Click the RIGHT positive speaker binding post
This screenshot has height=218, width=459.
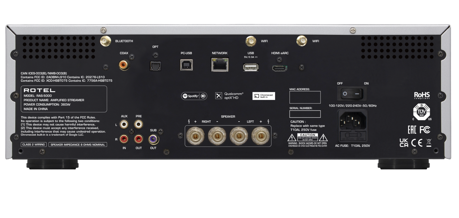pos(195,136)
